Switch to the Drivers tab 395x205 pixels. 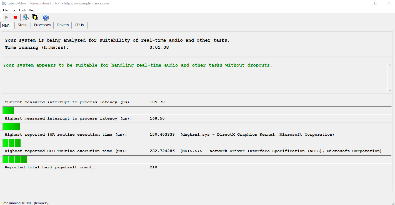(62, 25)
